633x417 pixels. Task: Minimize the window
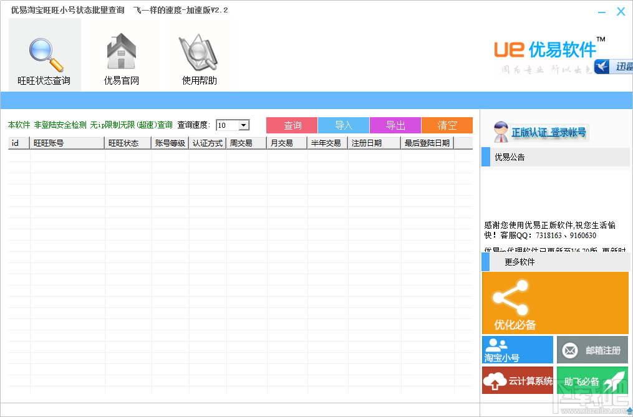point(602,12)
